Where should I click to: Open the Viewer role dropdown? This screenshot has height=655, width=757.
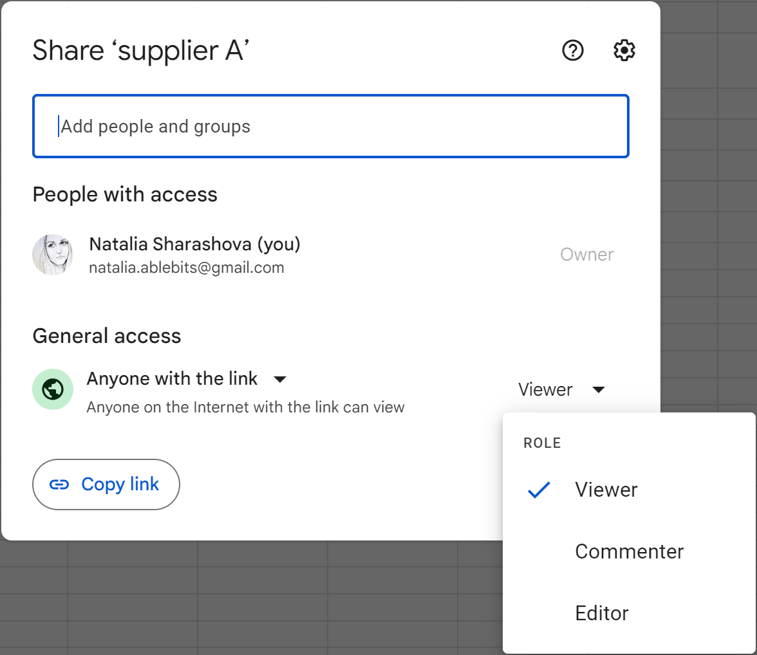click(x=561, y=389)
